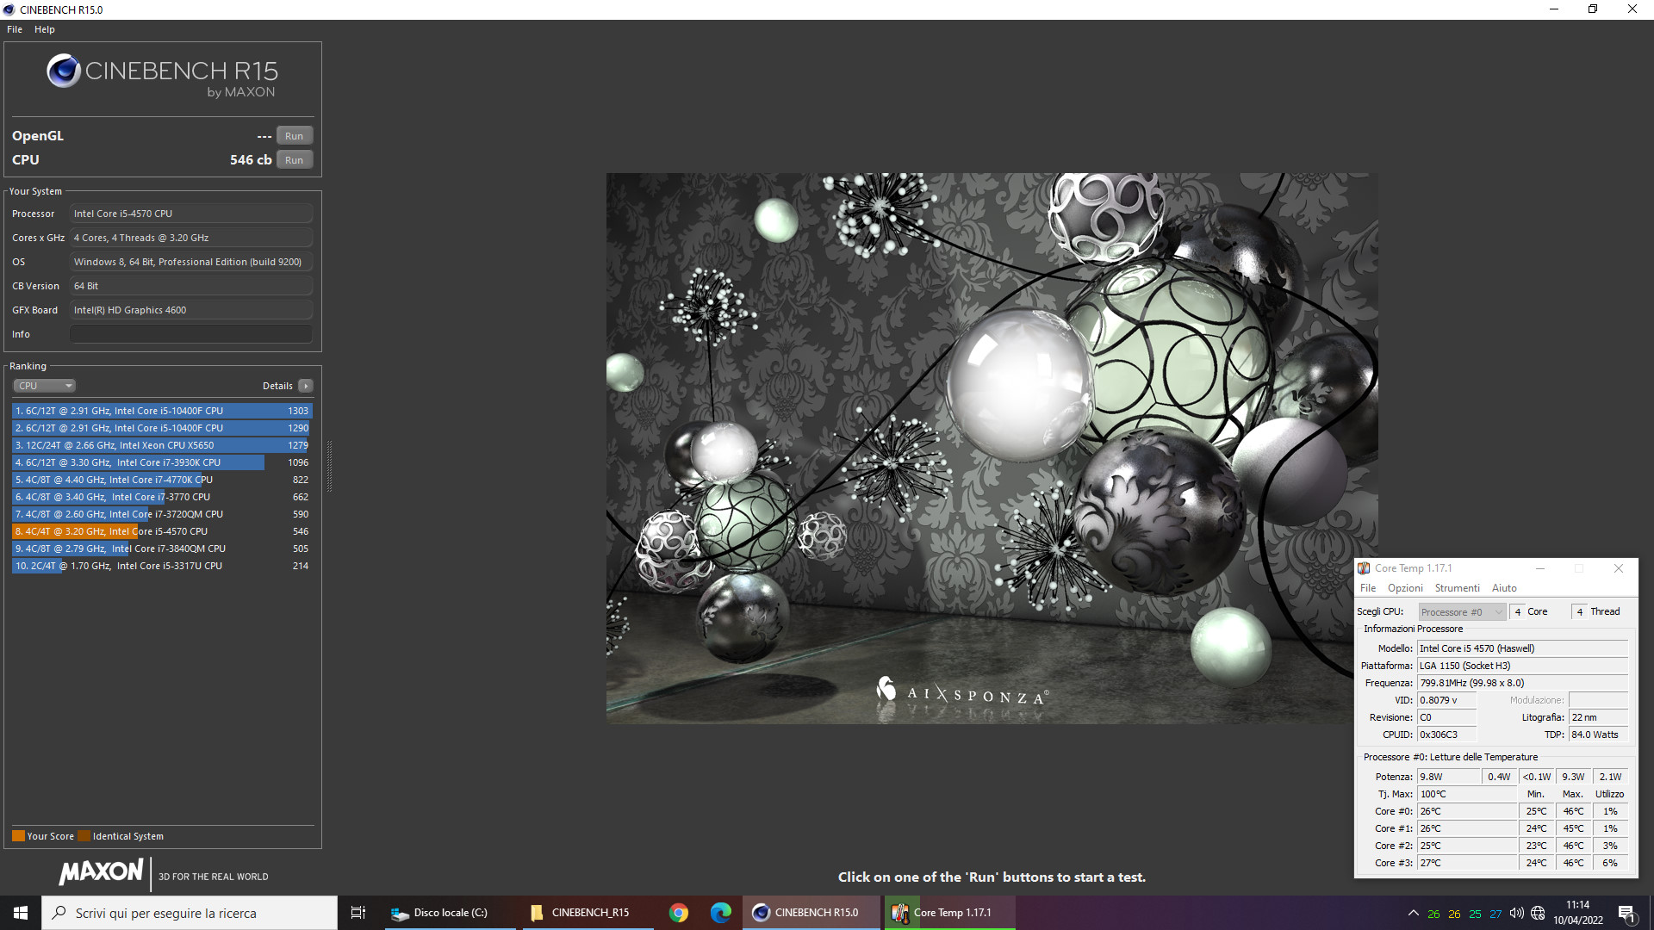Viewport: 1654px width, 930px height.
Task: Run the OpenGL benchmark test
Action: pos(294,136)
